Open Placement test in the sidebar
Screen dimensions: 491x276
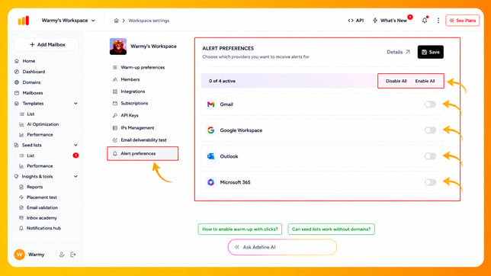coord(38,197)
